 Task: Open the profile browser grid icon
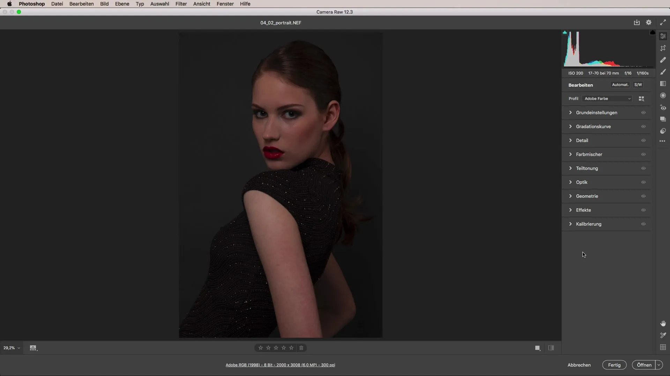click(641, 99)
